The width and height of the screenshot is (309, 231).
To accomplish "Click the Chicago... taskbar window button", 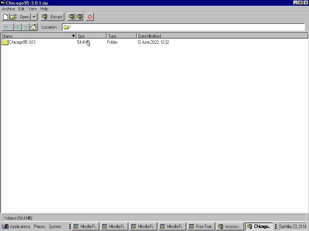I will click(259, 226).
